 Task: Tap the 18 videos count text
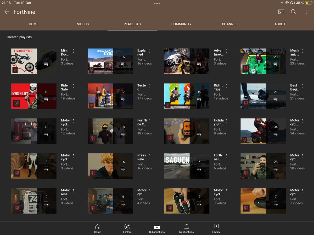[x=145, y=133]
